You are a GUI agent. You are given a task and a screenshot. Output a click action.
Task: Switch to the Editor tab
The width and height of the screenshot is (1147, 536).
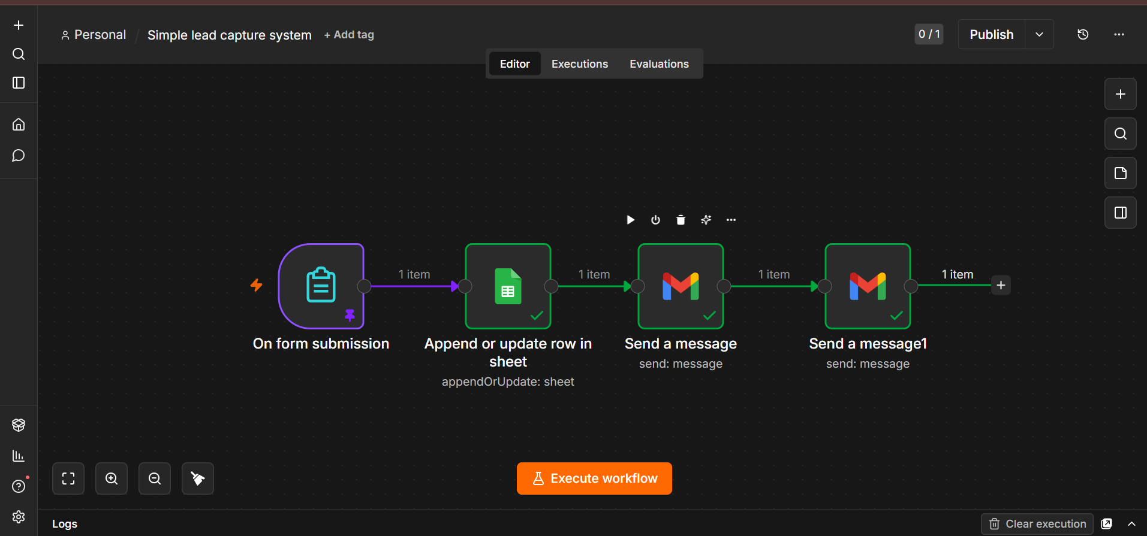click(x=514, y=63)
